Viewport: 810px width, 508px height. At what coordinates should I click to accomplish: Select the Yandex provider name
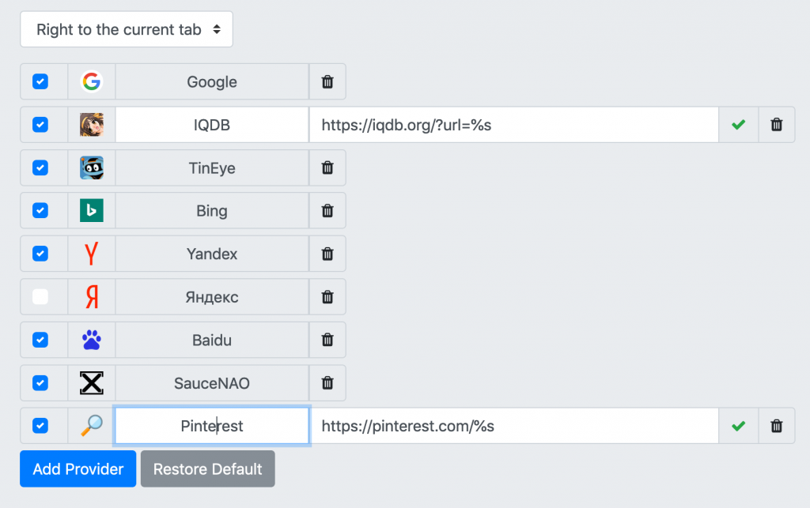(212, 254)
